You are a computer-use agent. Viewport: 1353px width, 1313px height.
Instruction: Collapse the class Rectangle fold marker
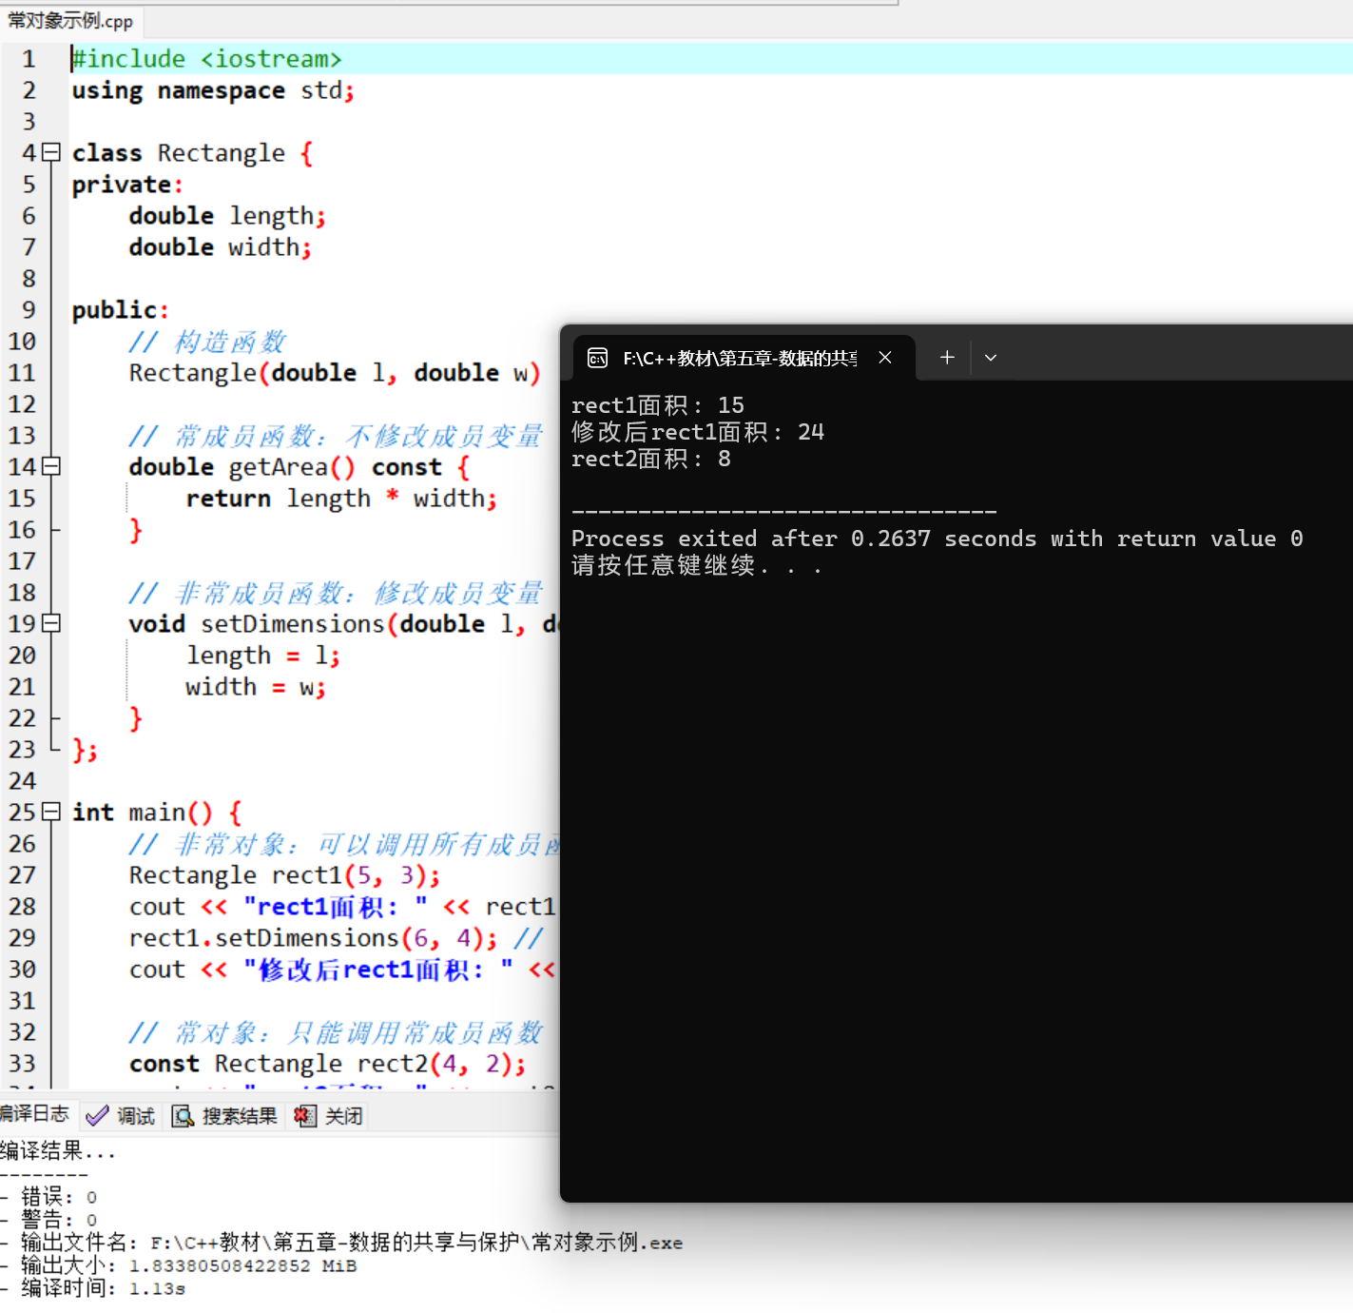click(52, 152)
